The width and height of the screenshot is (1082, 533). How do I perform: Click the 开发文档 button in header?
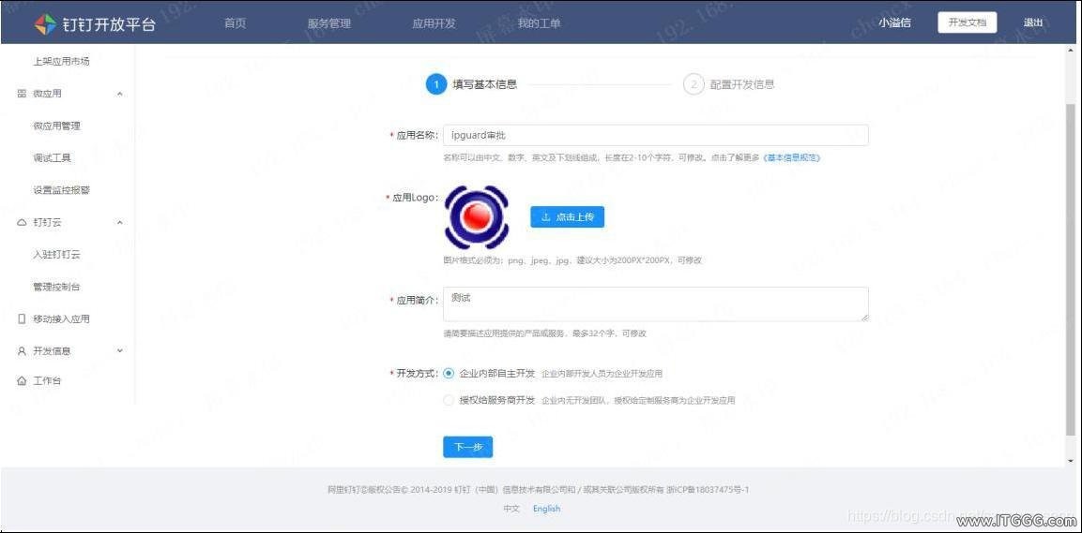(x=968, y=22)
